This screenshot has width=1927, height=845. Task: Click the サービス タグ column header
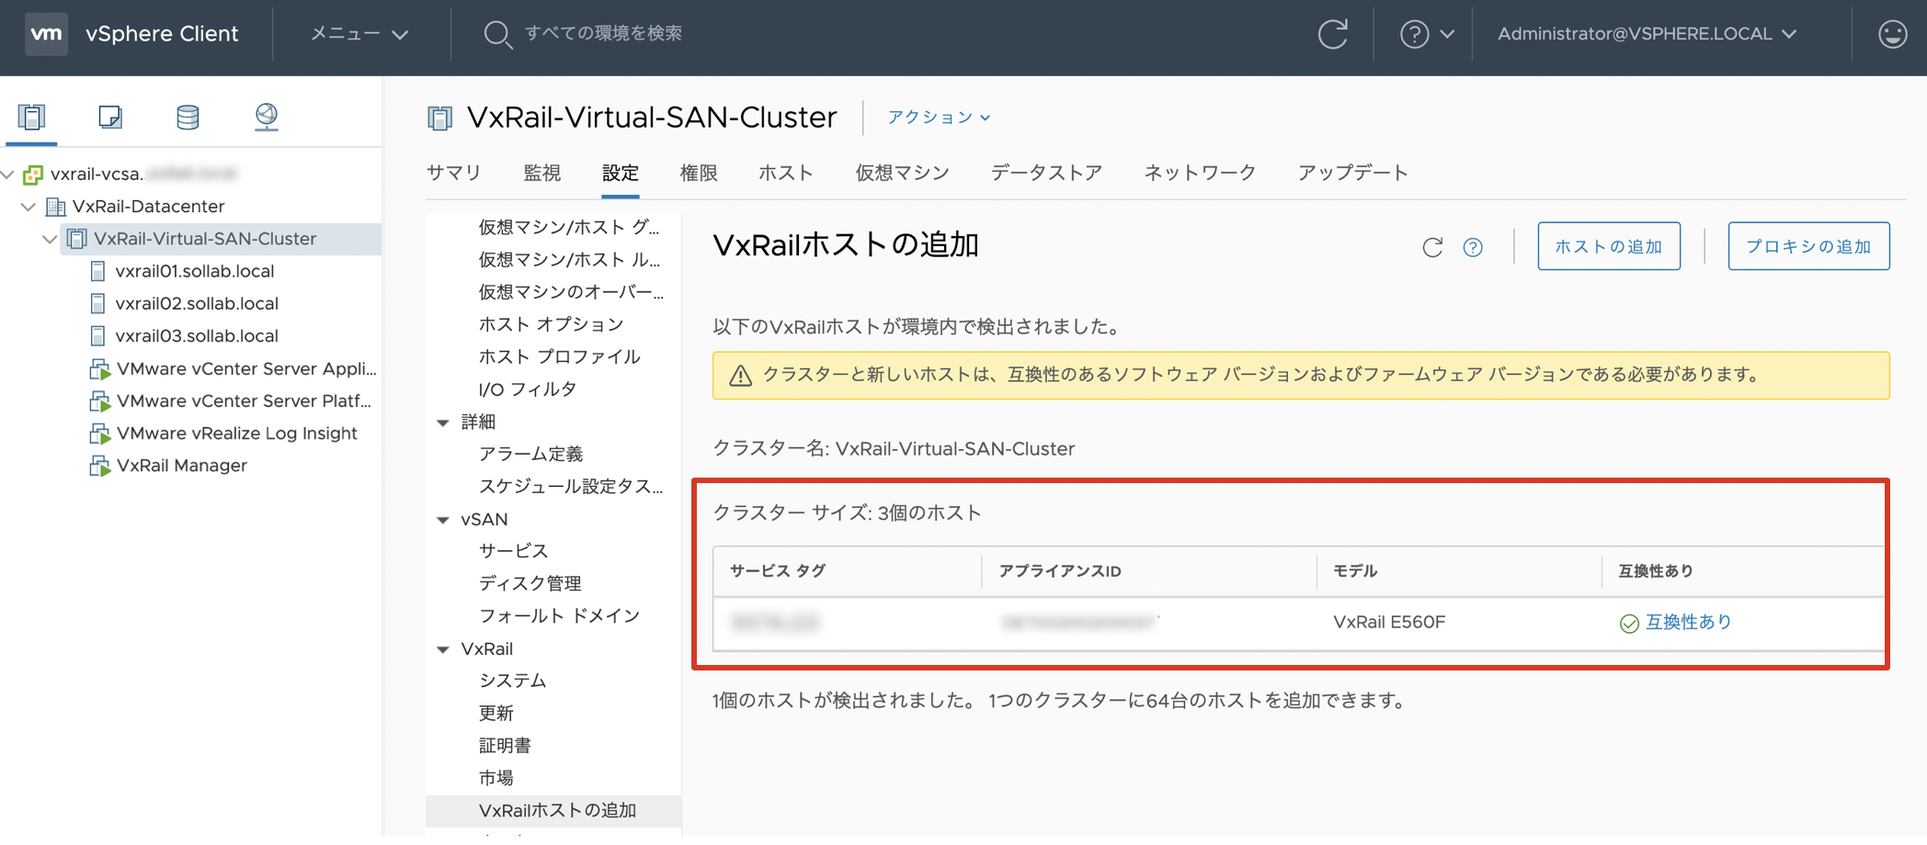(778, 571)
